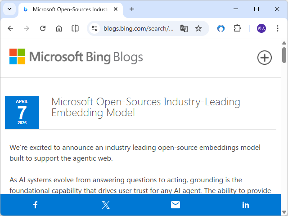The image size is (288, 216).
Task: Expand the Bing Blogs plus menu
Action: click(x=265, y=58)
